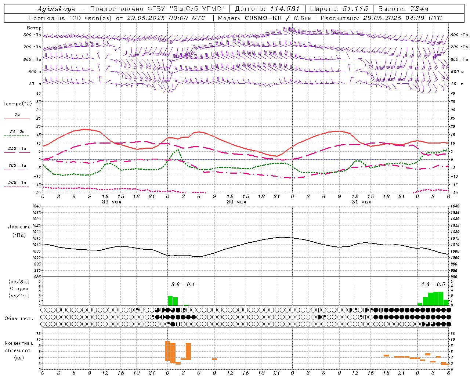
Task: Click the (мм/1ч.) unit label
Action: coord(19,296)
